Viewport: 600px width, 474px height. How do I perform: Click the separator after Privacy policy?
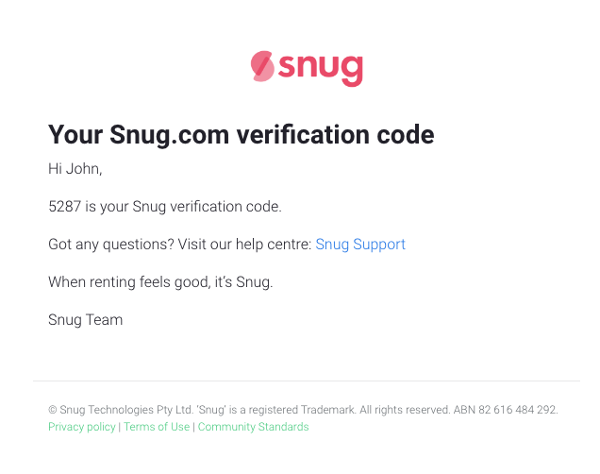click(x=120, y=427)
